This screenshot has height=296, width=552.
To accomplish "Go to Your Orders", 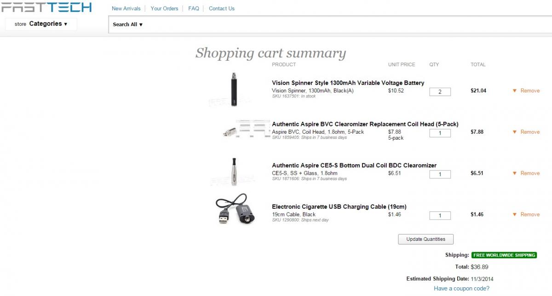I will tap(164, 8).
